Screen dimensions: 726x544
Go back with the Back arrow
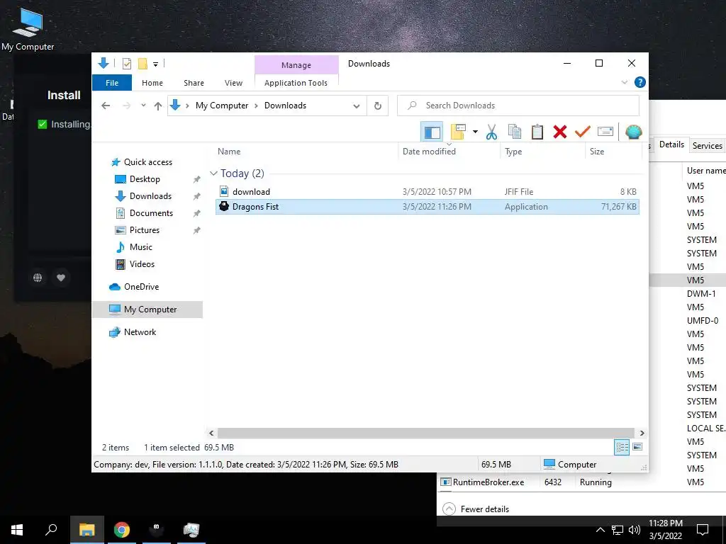(x=106, y=106)
